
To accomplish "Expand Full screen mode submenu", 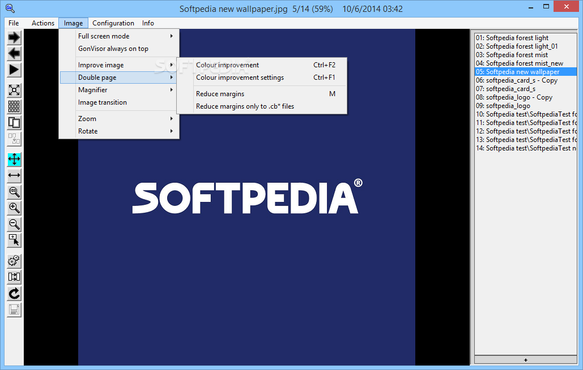I will click(x=120, y=36).
